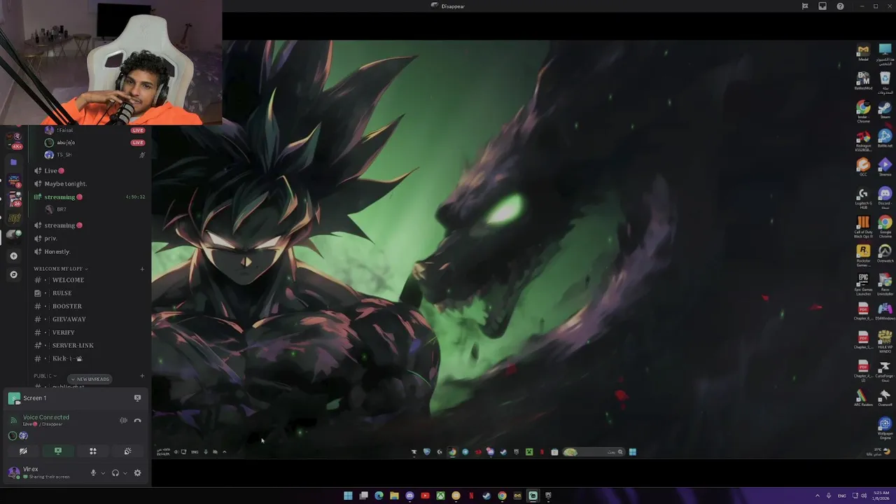The height and width of the screenshot is (504, 896).
Task: Collapse the PUBLIC category
Action: [x=45, y=376]
